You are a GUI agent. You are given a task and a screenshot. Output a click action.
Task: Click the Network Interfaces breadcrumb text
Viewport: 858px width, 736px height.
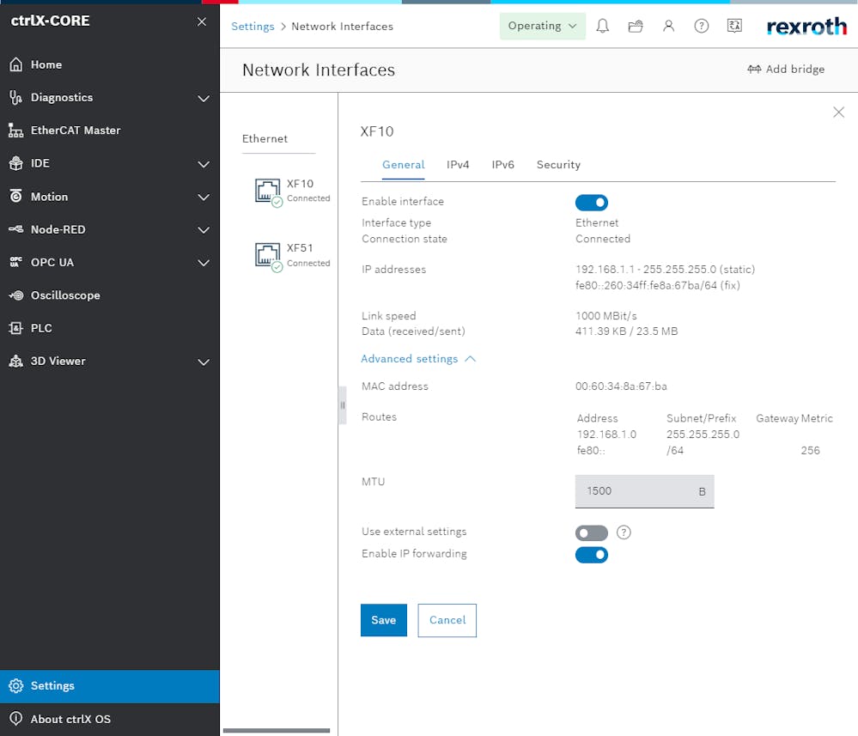coord(342,27)
